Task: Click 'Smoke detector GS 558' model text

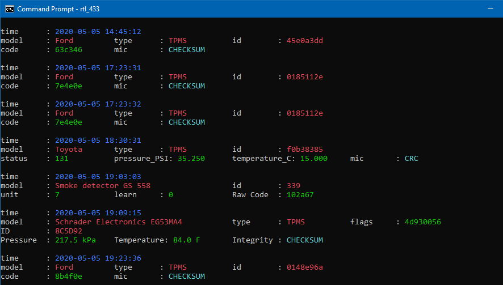Action: tap(103, 186)
